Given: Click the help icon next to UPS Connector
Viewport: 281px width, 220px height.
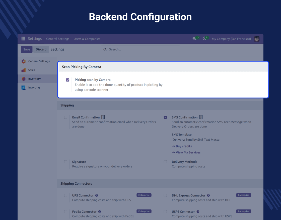Looking at the screenshot, I should coord(97,195).
